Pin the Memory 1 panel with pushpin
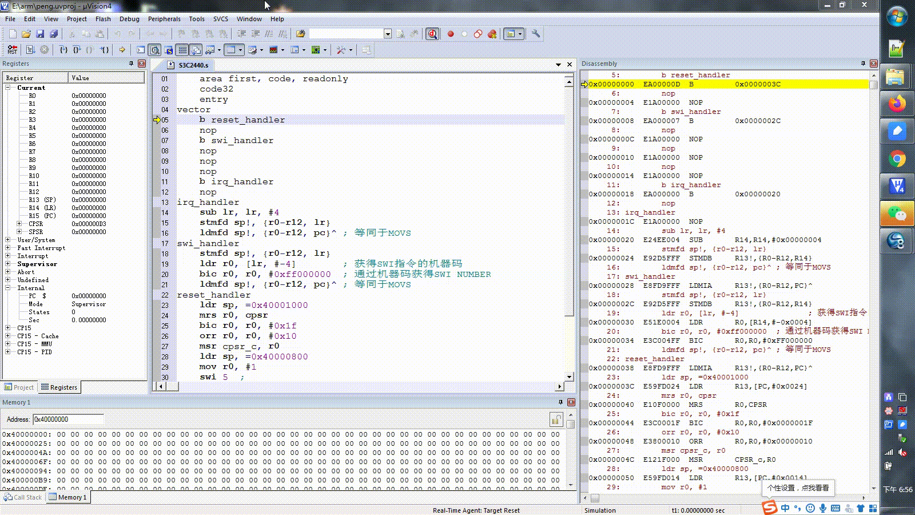Image resolution: width=915 pixels, height=515 pixels. click(x=560, y=402)
